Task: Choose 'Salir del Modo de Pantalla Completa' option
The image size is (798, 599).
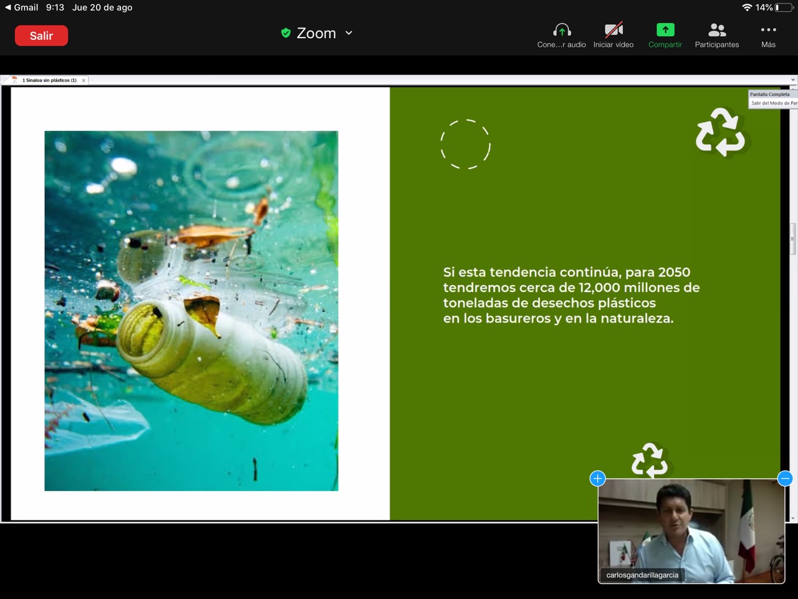Action: (x=773, y=103)
